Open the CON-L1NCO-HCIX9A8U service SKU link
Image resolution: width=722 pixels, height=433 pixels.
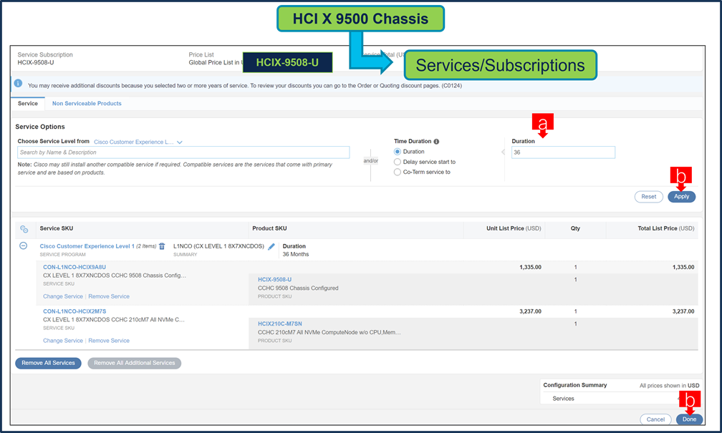point(74,267)
